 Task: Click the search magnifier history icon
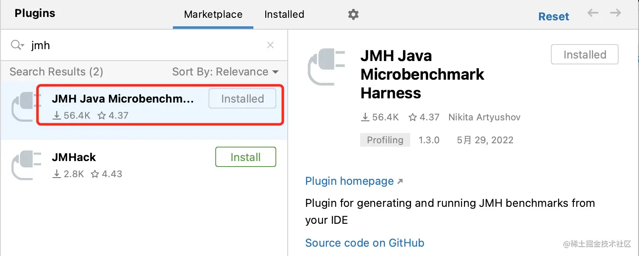coord(17,45)
